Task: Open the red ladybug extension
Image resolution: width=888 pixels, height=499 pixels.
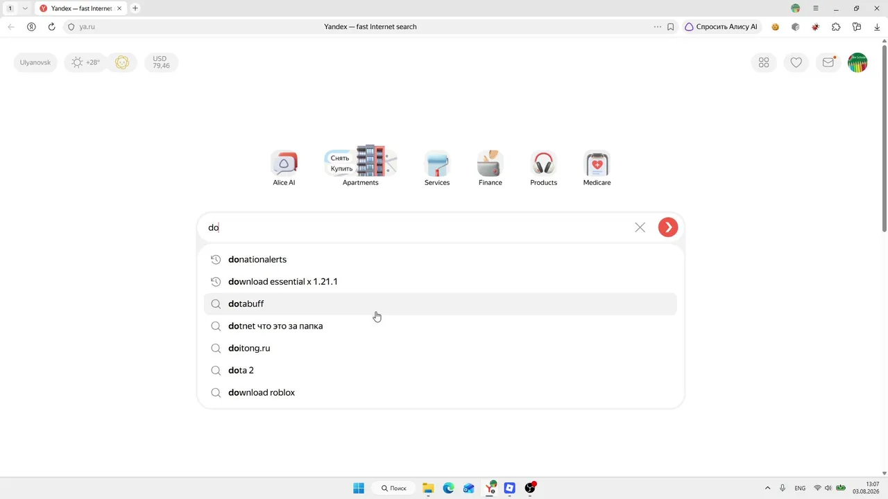Action: 816,26
